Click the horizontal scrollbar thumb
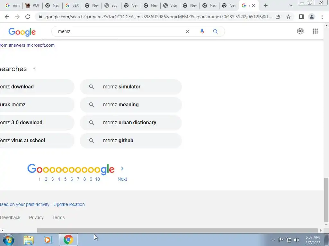Screen dimensions: 329x246 [x=178, y=231]
